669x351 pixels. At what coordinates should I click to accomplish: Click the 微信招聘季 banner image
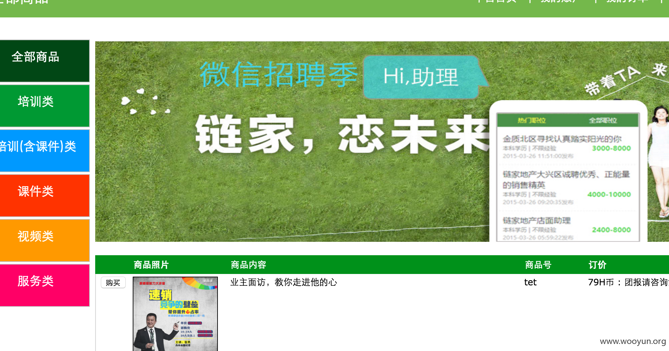coord(382,141)
